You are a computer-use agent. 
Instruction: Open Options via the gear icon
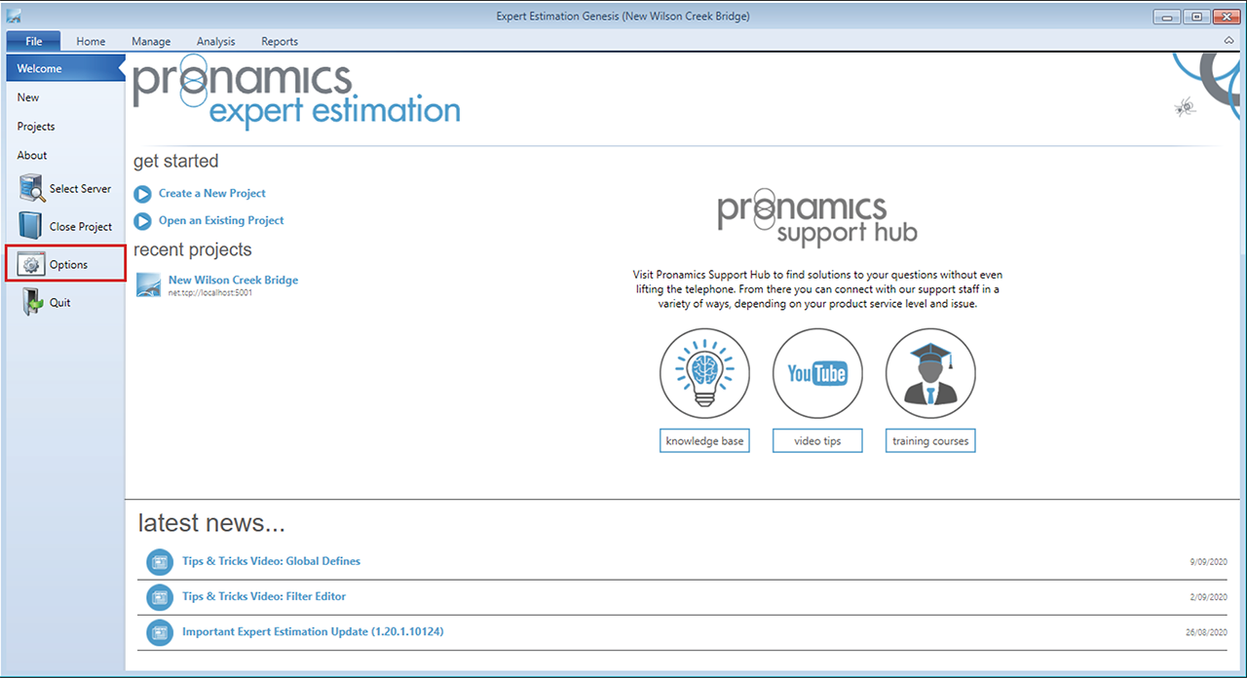(33, 265)
